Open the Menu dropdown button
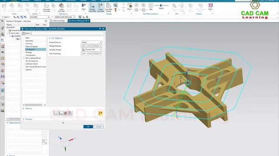The image size is (279, 156). pos(6,17)
